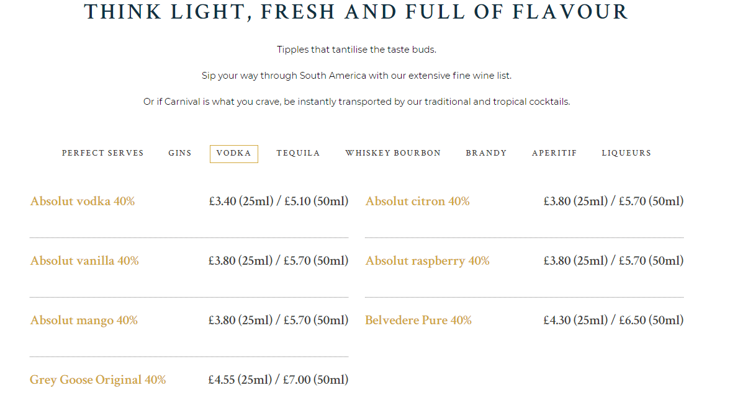Show the Brandy drinks tab
The width and height of the screenshot is (735, 416).
(486, 154)
